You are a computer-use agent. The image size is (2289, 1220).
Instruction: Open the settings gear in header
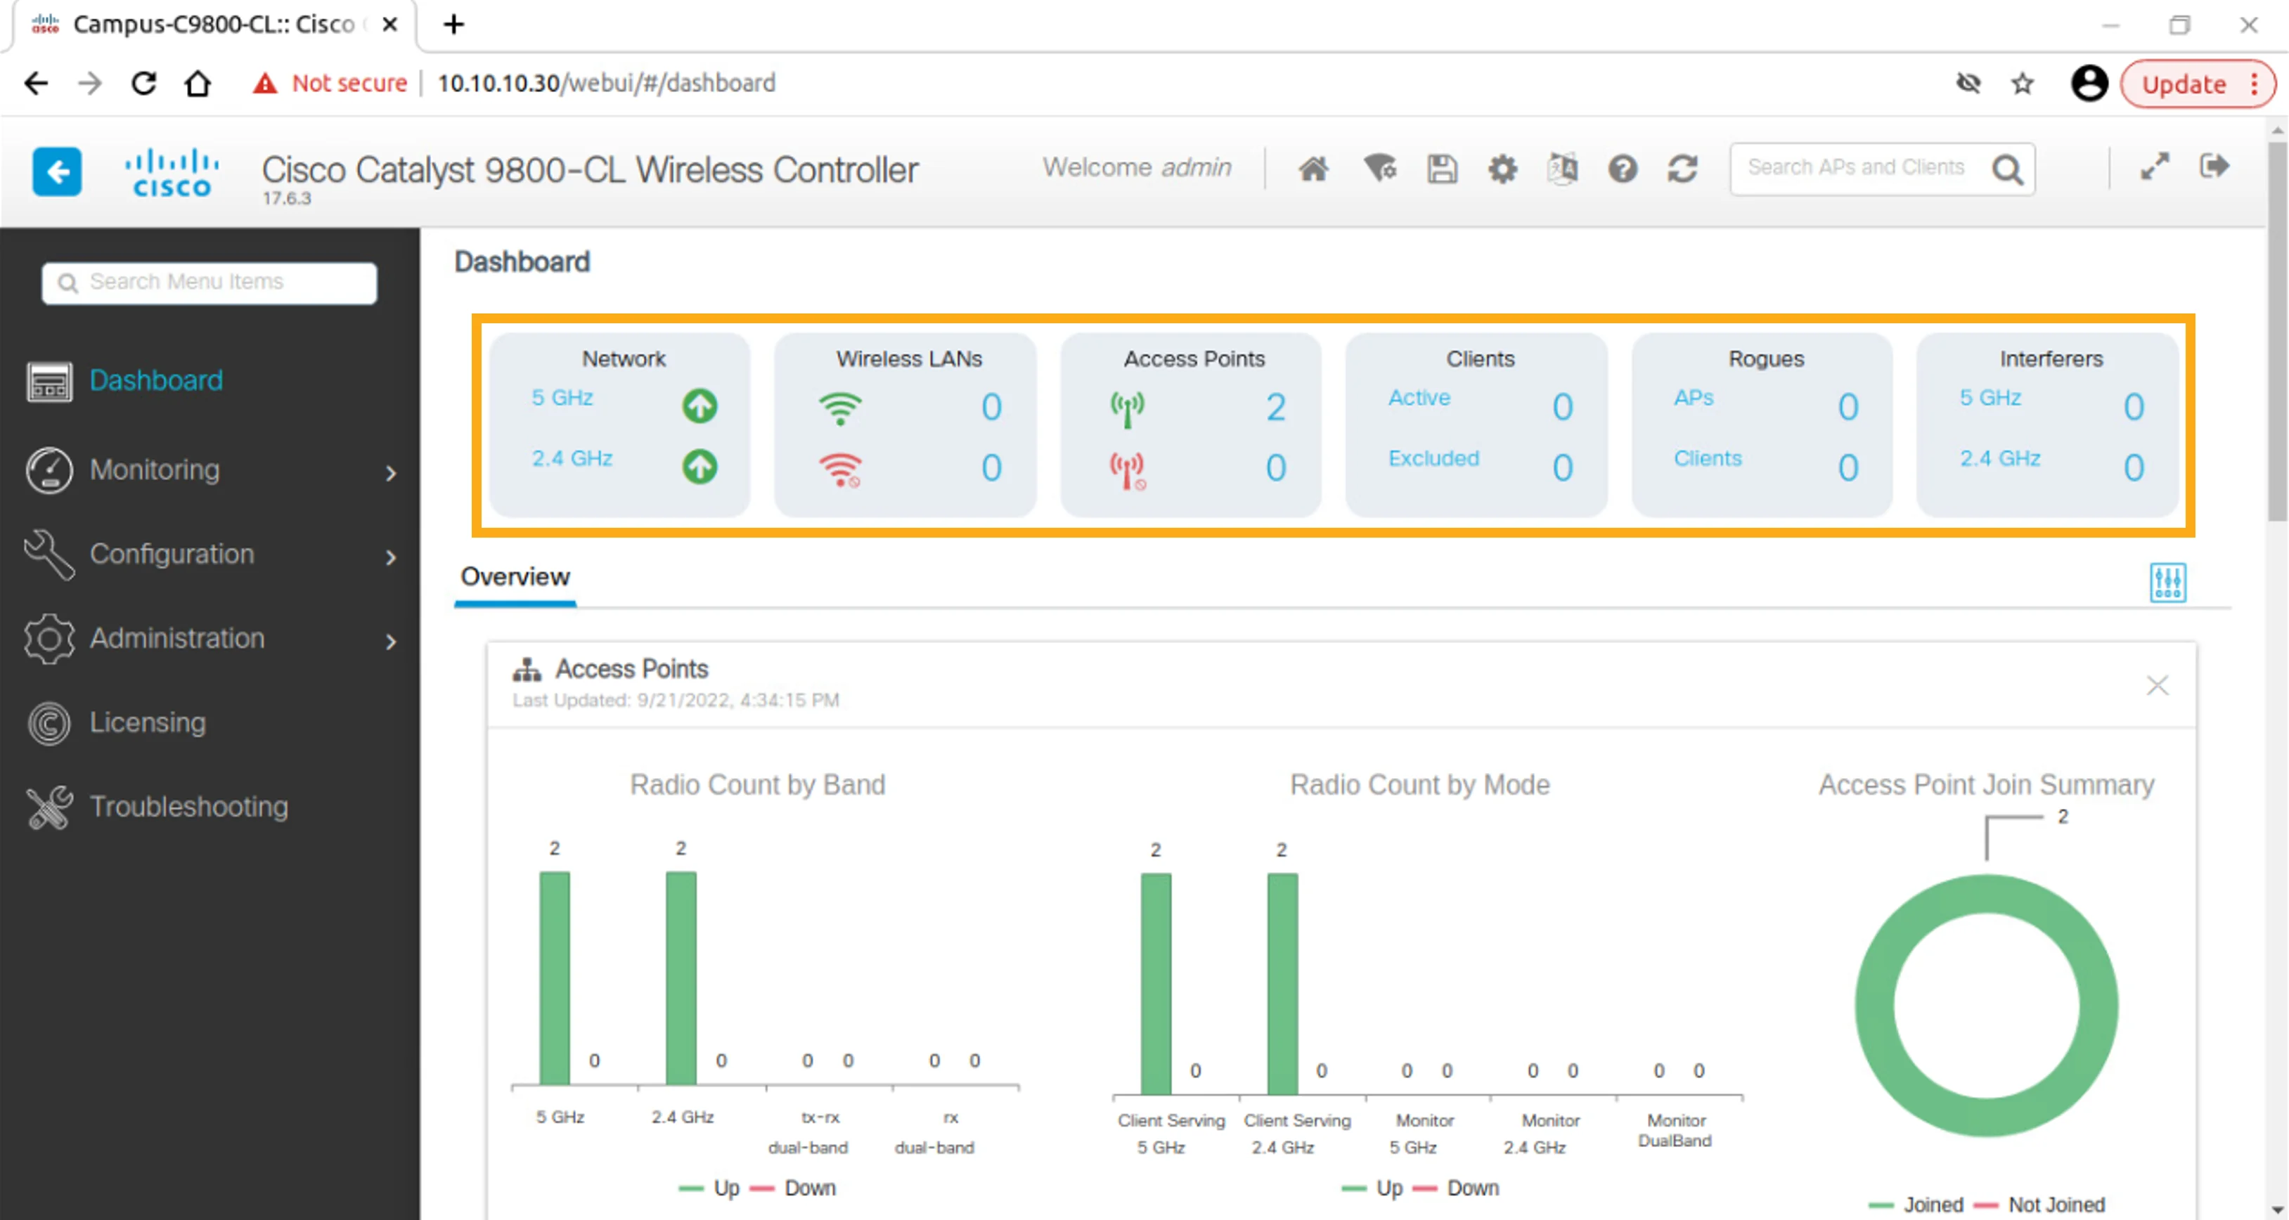tap(1502, 168)
